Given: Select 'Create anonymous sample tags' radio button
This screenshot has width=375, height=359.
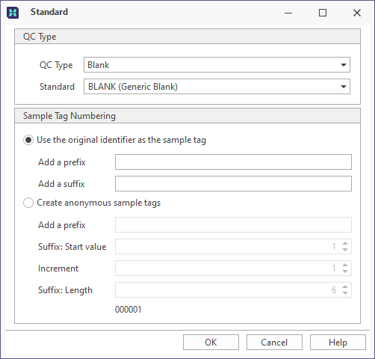Looking at the screenshot, I should point(28,203).
